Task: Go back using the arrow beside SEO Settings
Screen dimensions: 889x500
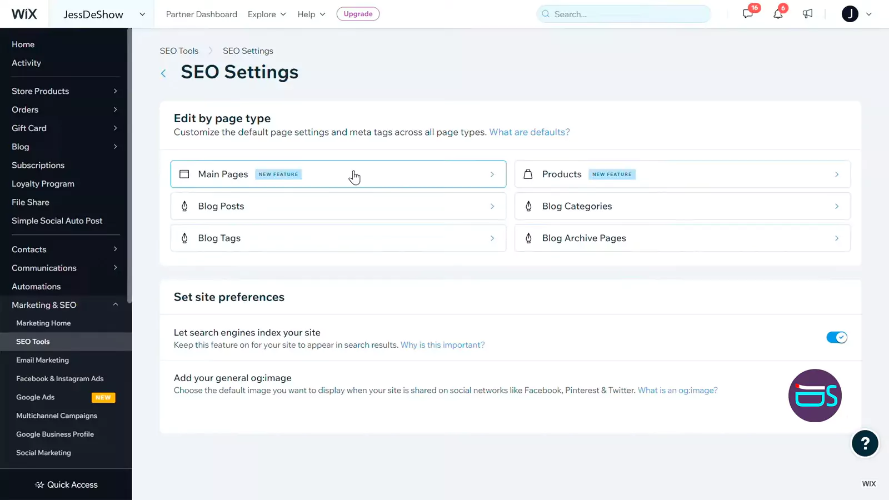Action: click(163, 73)
